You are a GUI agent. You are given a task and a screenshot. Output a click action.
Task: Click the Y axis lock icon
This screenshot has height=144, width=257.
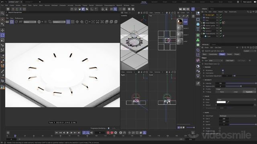coord(17,9)
